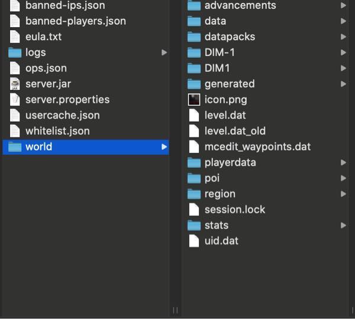Click the region folder icon
Viewport: 355px width, 319px height.
pyautogui.click(x=194, y=194)
